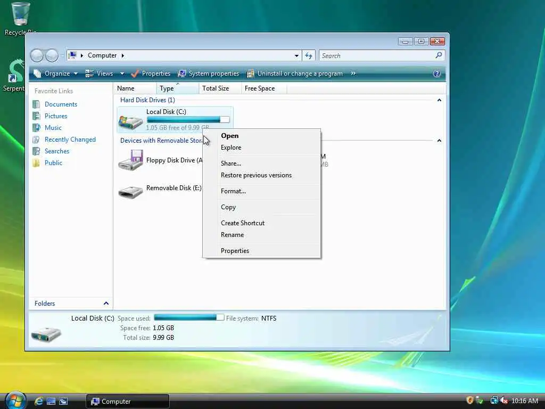Image resolution: width=545 pixels, height=409 pixels.
Task: Choose Rename from the context menu
Action: pos(261,235)
